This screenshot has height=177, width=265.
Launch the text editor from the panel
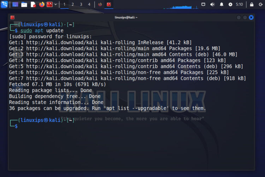pos(33,4)
